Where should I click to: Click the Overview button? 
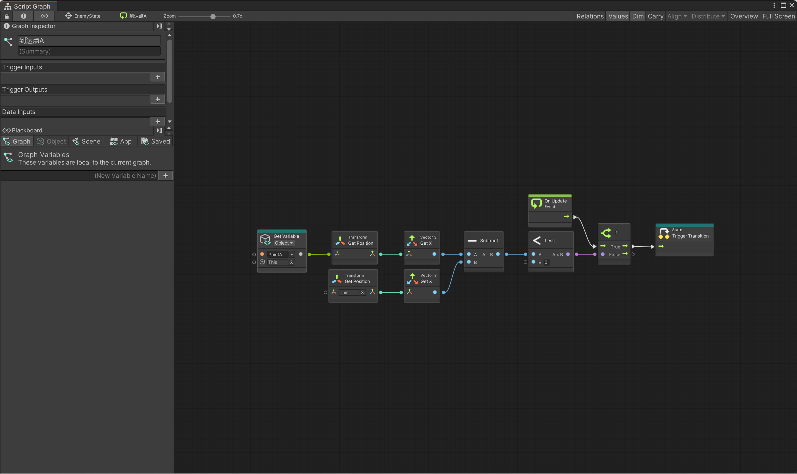click(744, 16)
